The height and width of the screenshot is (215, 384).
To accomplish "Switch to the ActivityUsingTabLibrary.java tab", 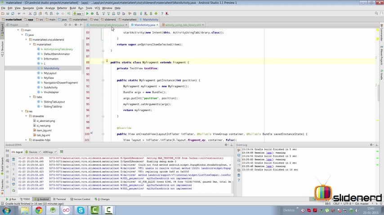I will (107, 25).
